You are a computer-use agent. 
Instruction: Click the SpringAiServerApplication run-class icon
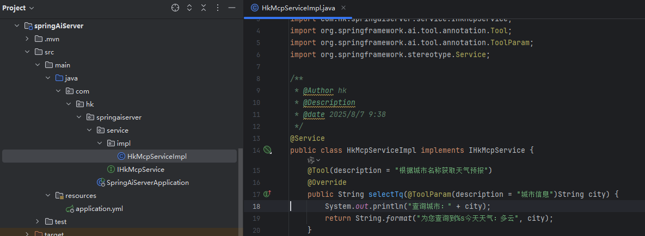101,183
